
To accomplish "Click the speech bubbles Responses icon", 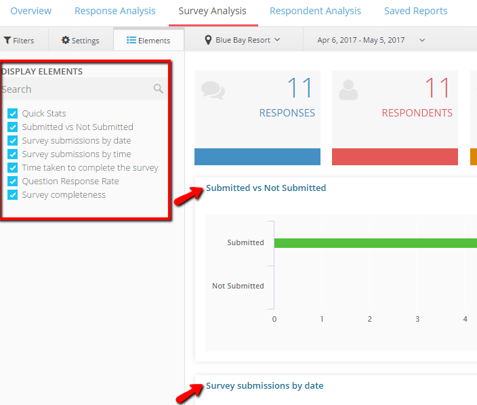I will [213, 90].
